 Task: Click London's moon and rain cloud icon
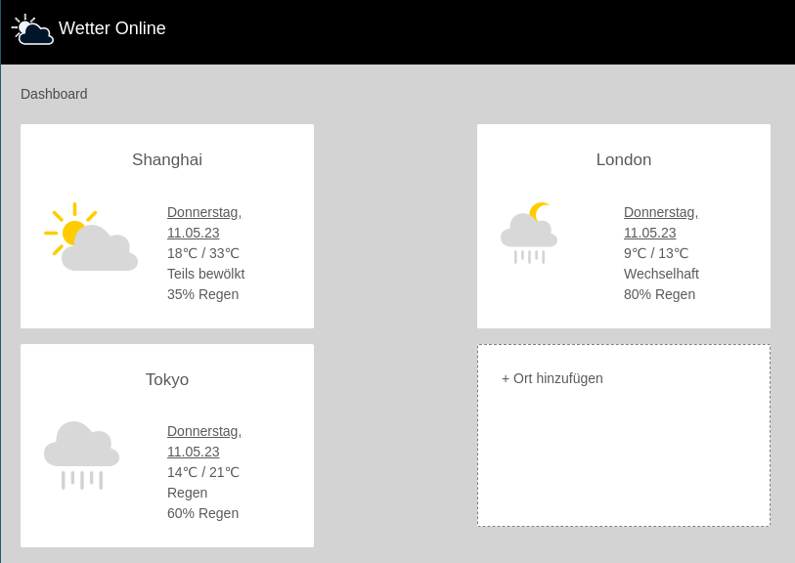point(529,233)
